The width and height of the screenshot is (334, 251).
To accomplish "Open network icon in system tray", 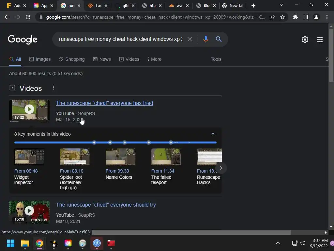I will pos(295,243).
